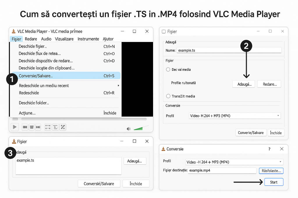298x198 pixels.
Task: Select the TransIit media radio button
Action: click(x=168, y=96)
